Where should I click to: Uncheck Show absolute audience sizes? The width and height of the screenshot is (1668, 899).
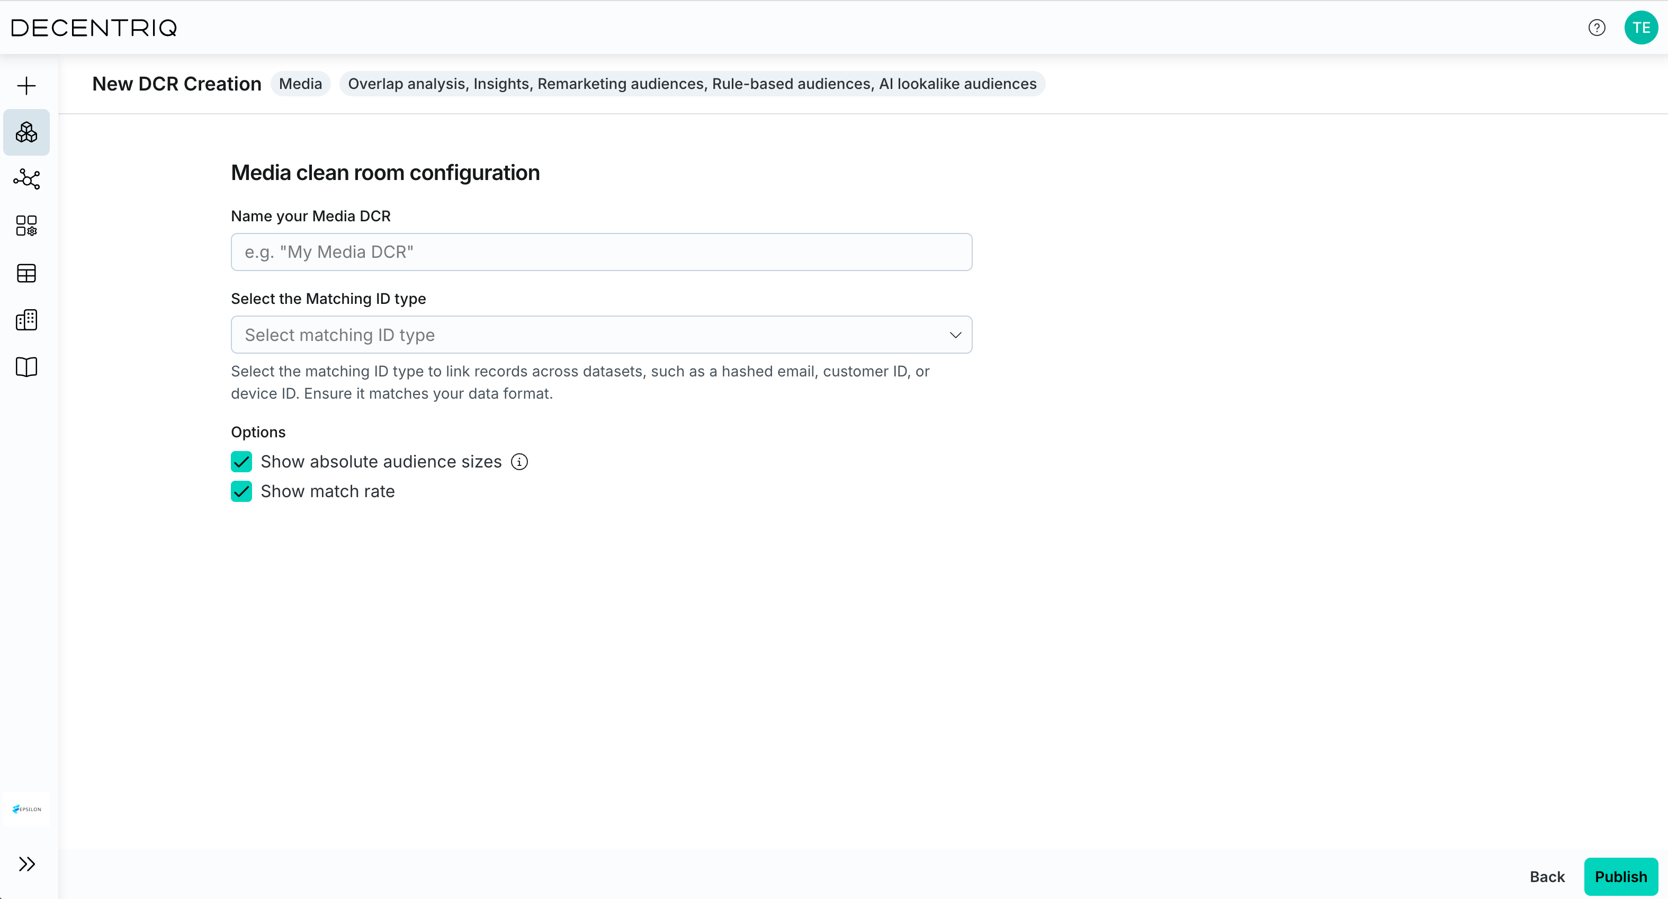point(241,462)
